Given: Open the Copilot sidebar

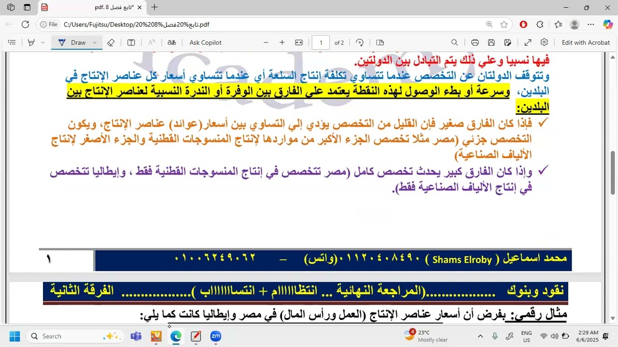Looking at the screenshot, I should pos(608,24).
